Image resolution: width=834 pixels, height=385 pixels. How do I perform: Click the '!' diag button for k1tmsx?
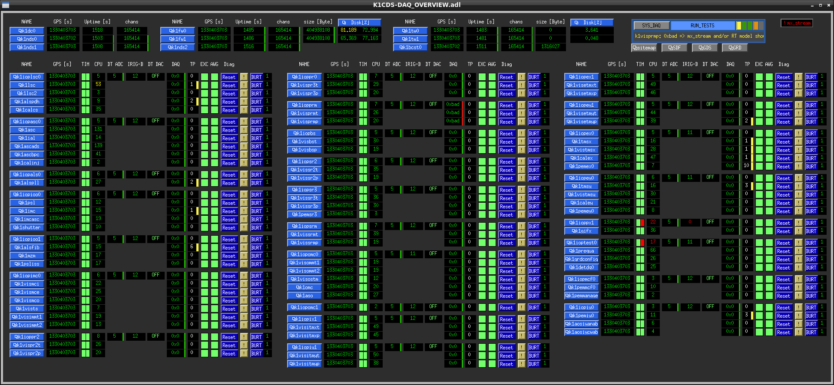pyautogui.click(x=799, y=141)
